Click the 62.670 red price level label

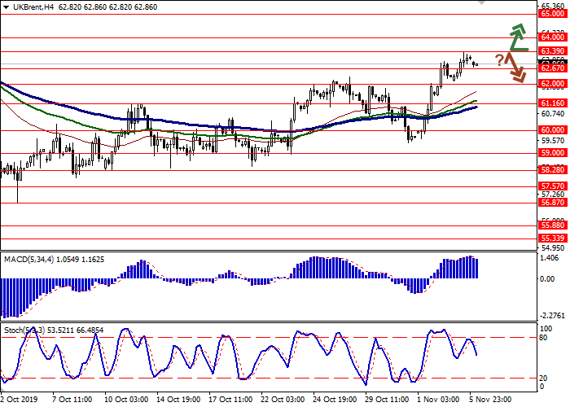tap(553, 68)
